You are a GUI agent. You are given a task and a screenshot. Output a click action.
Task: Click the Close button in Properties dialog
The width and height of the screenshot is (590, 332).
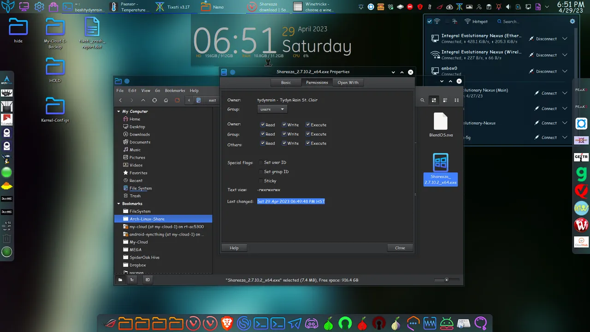click(400, 248)
